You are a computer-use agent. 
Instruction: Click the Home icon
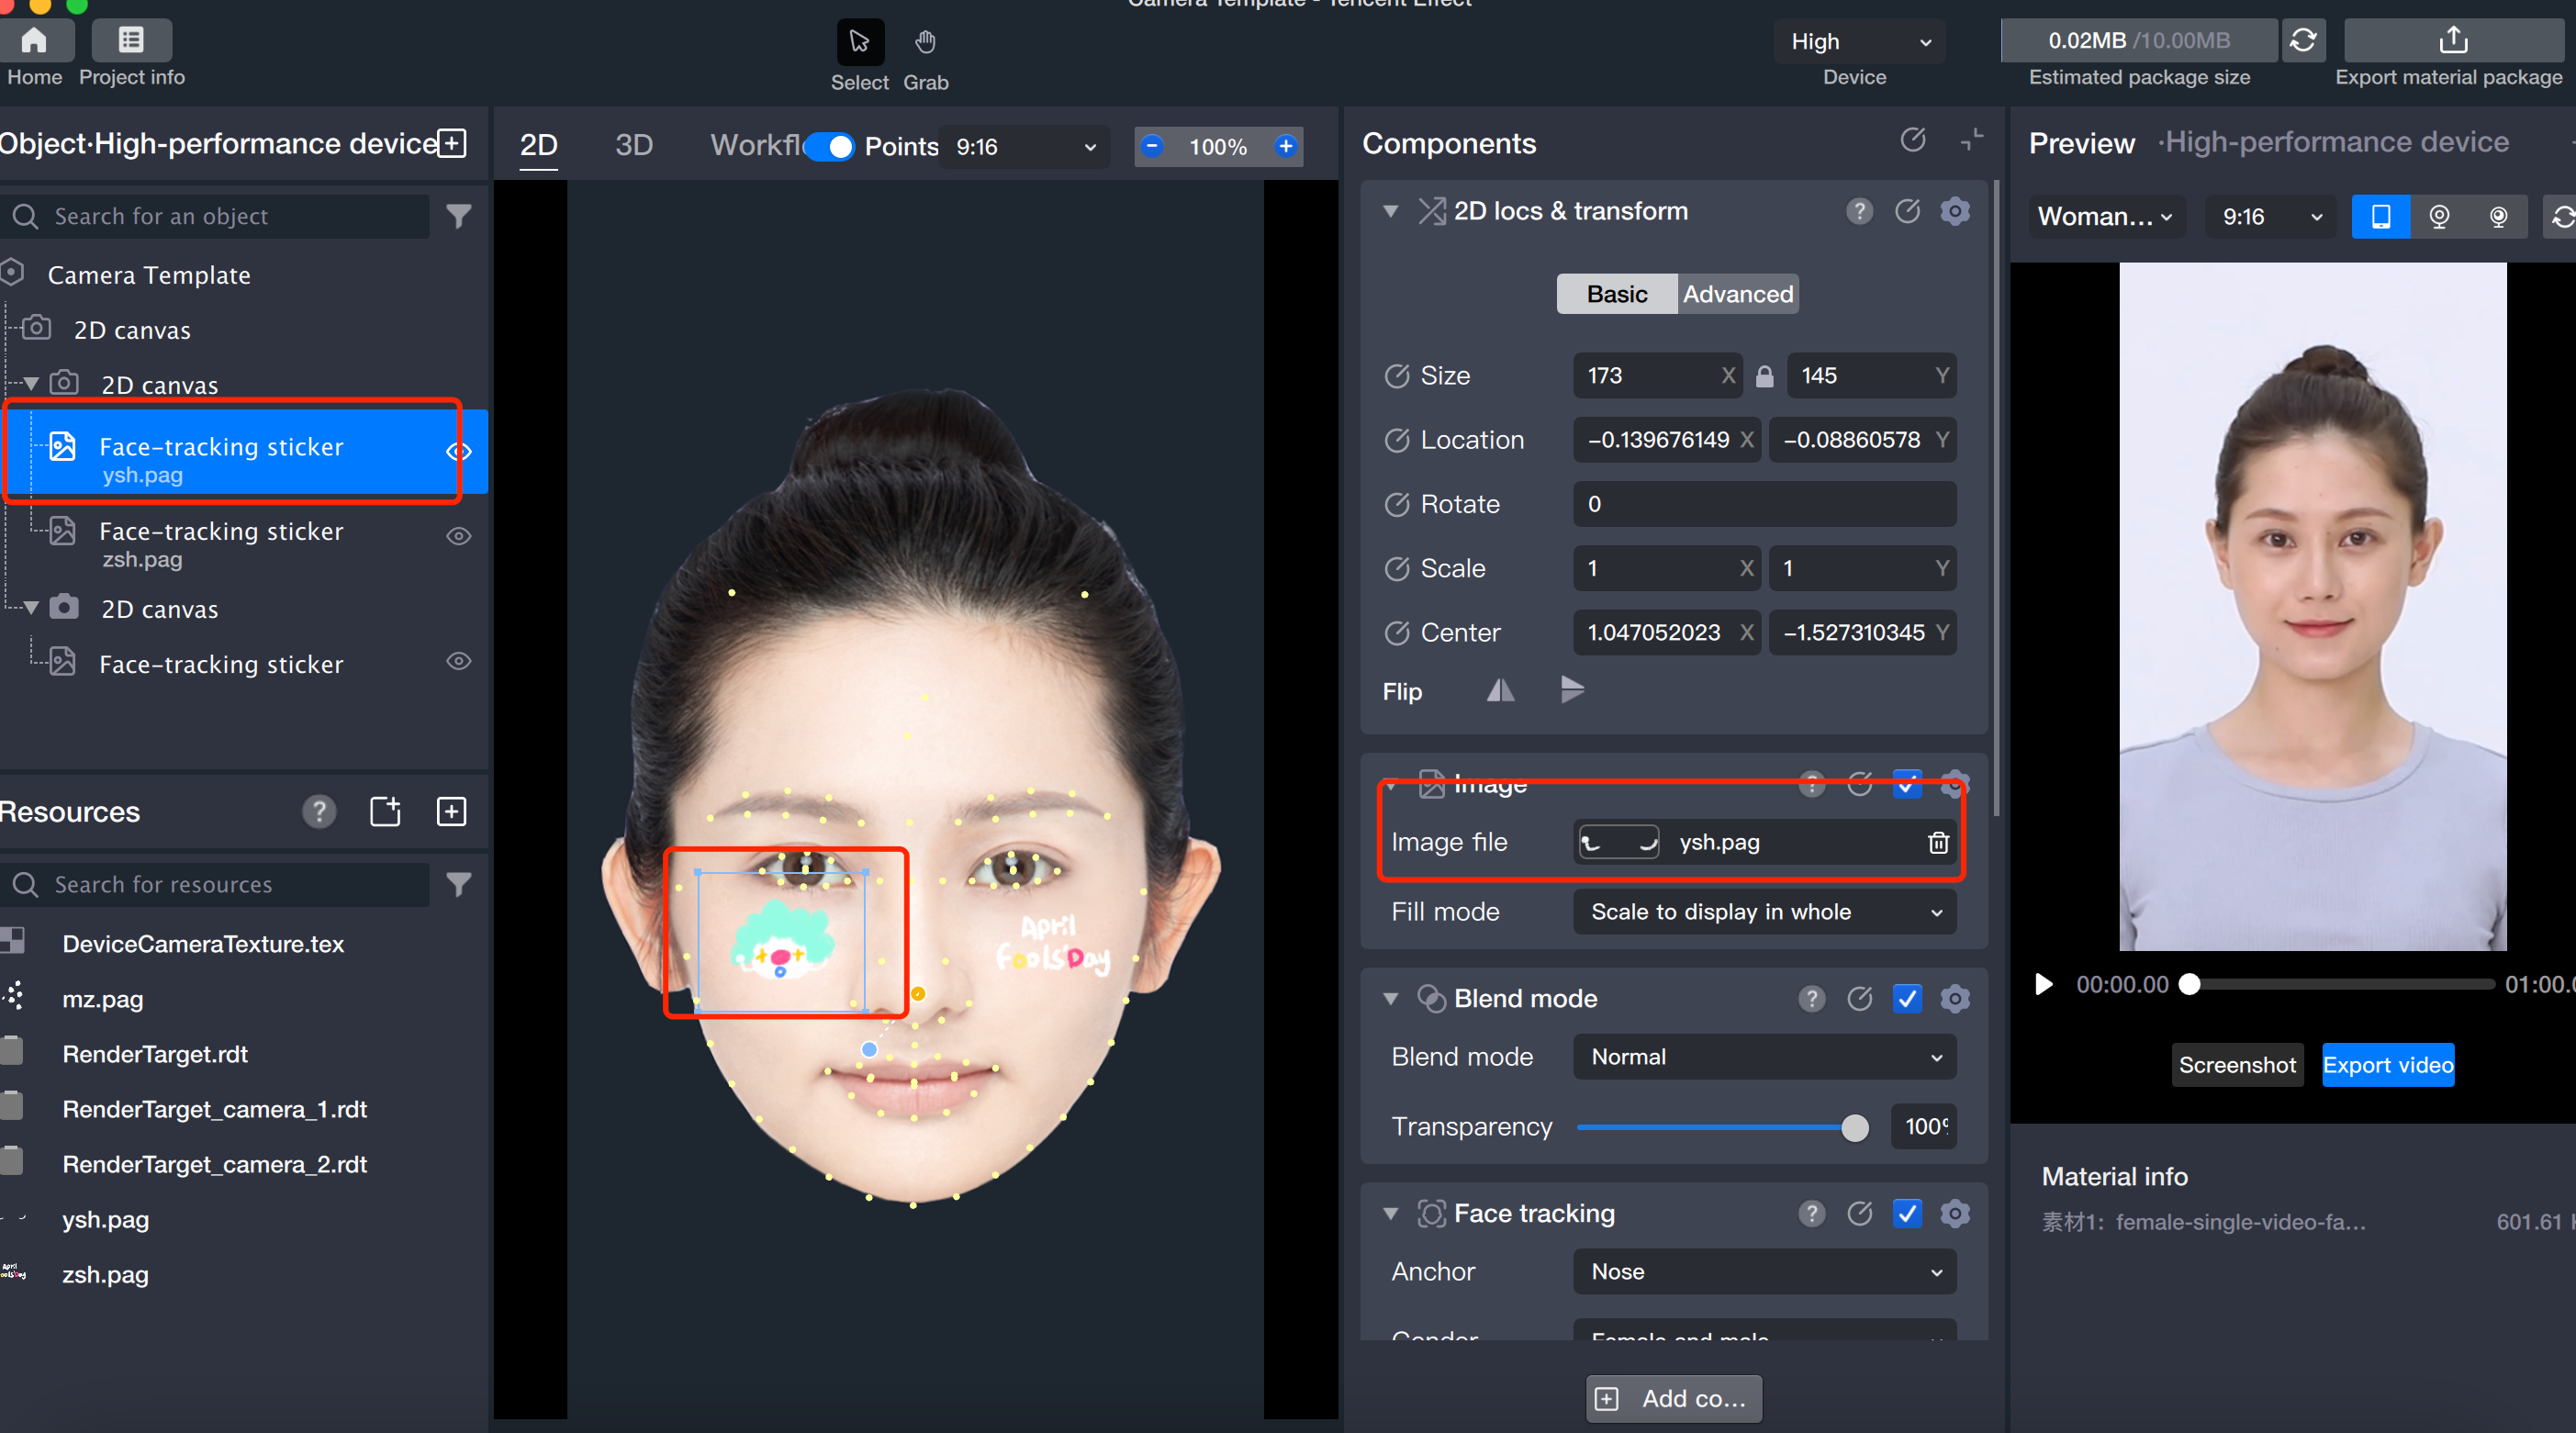pos(35,41)
